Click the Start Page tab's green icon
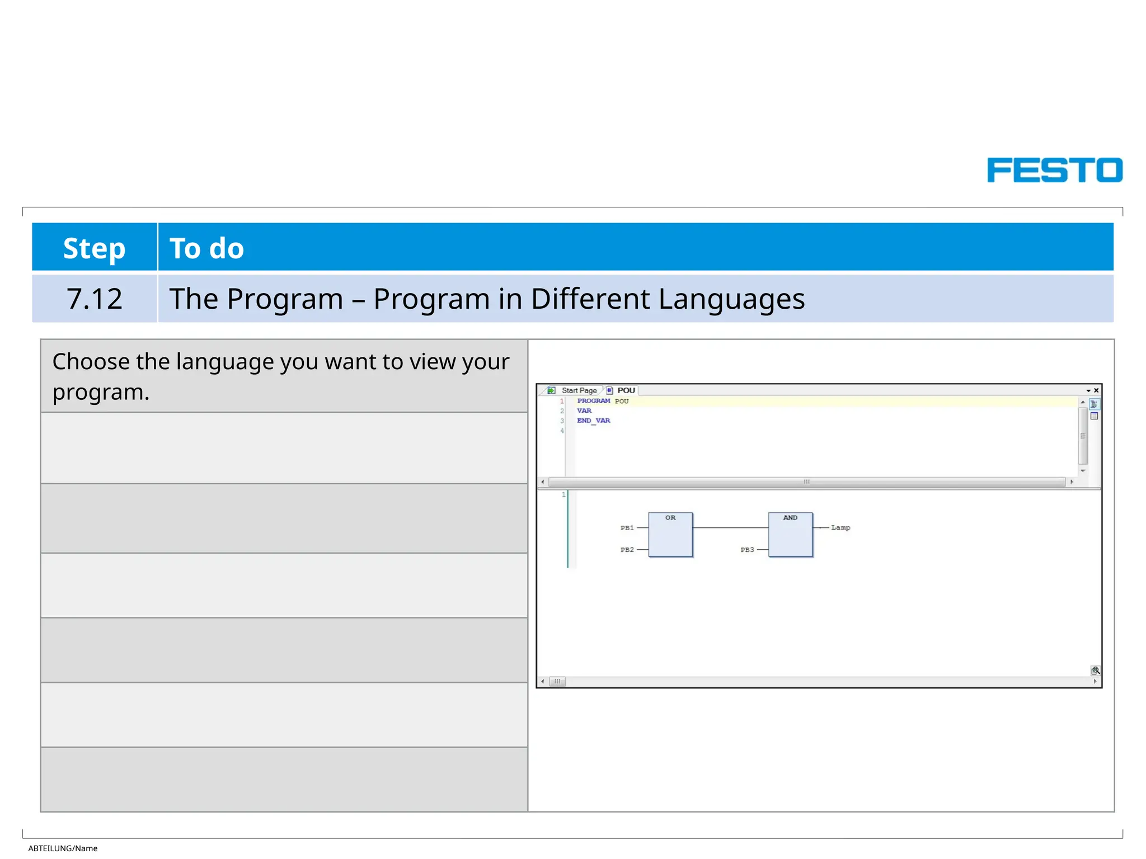This screenshot has height=859, width=1146. (551, 390)
